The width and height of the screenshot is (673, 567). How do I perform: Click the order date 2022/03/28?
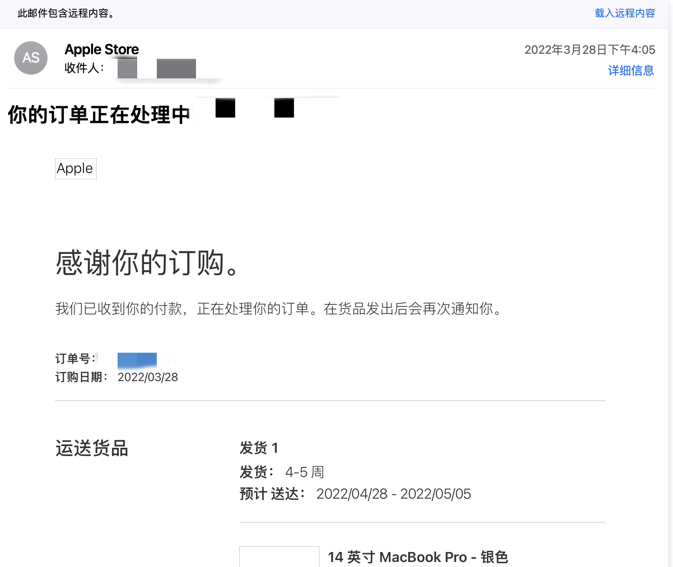click(148, 377)
